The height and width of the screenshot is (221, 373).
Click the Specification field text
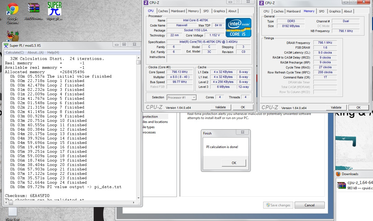209,42
